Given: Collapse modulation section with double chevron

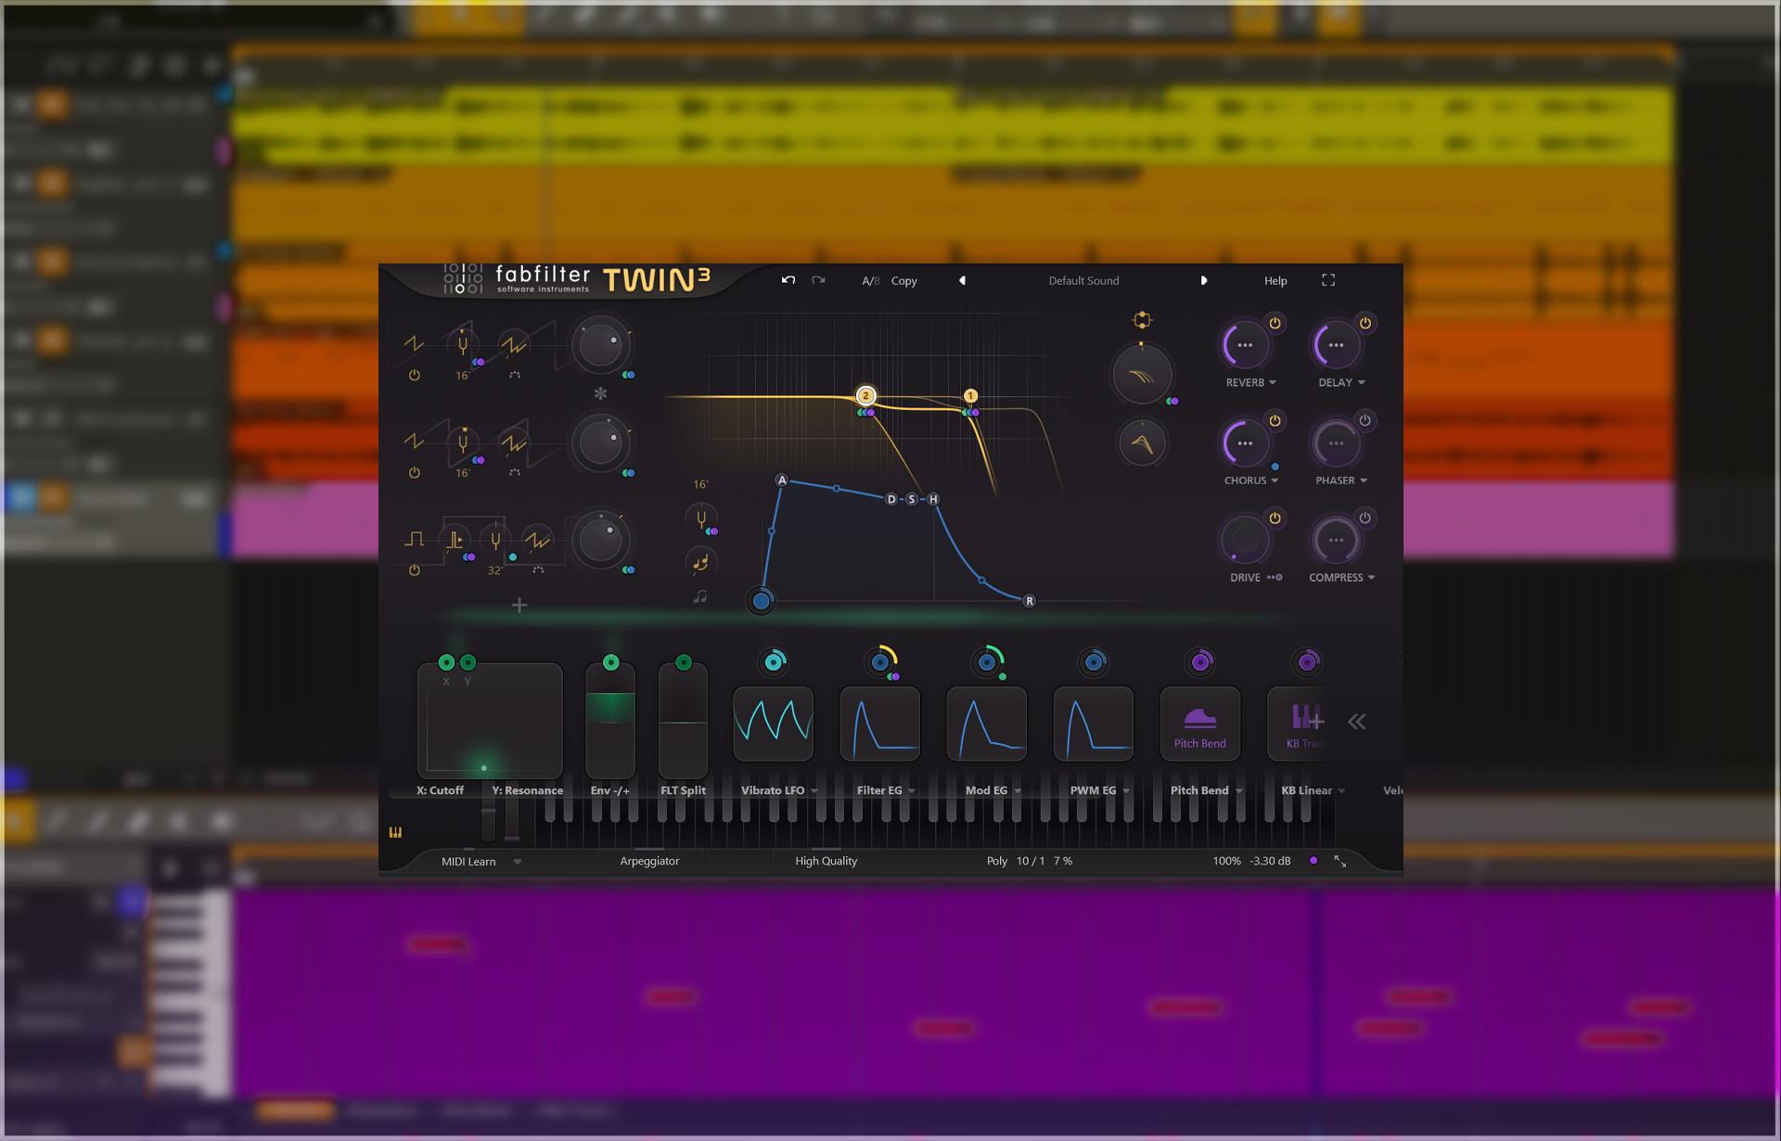Looking at the screenshot, I should click(x=1356, y=722).
